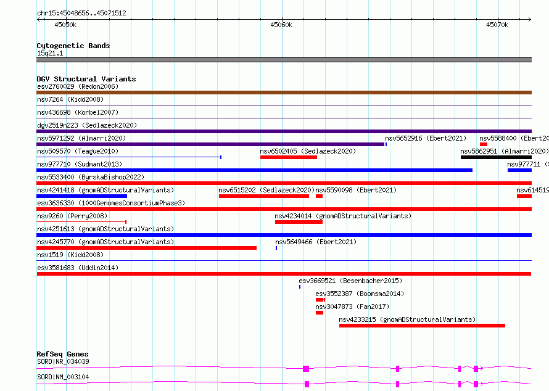Select the nsv509570 (Teague2010) label
This screenshot has width=549, height=391.
(78, 151)
